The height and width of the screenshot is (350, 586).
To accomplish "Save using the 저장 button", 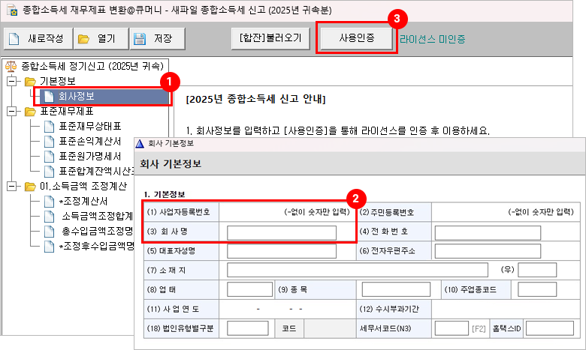I will pyautogui.click(x=157, y=38).
